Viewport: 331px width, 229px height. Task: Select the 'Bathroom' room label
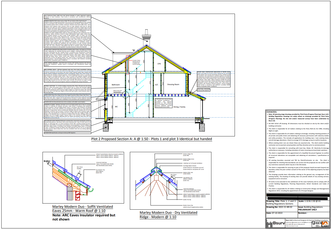pyautogui.click(x=116, y=85)
